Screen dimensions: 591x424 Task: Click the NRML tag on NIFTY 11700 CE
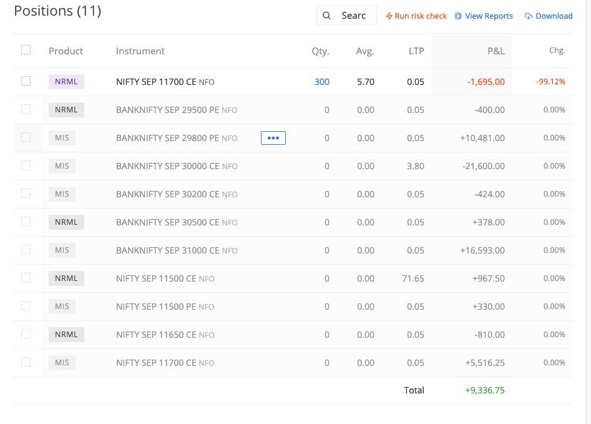click(66, 82)
